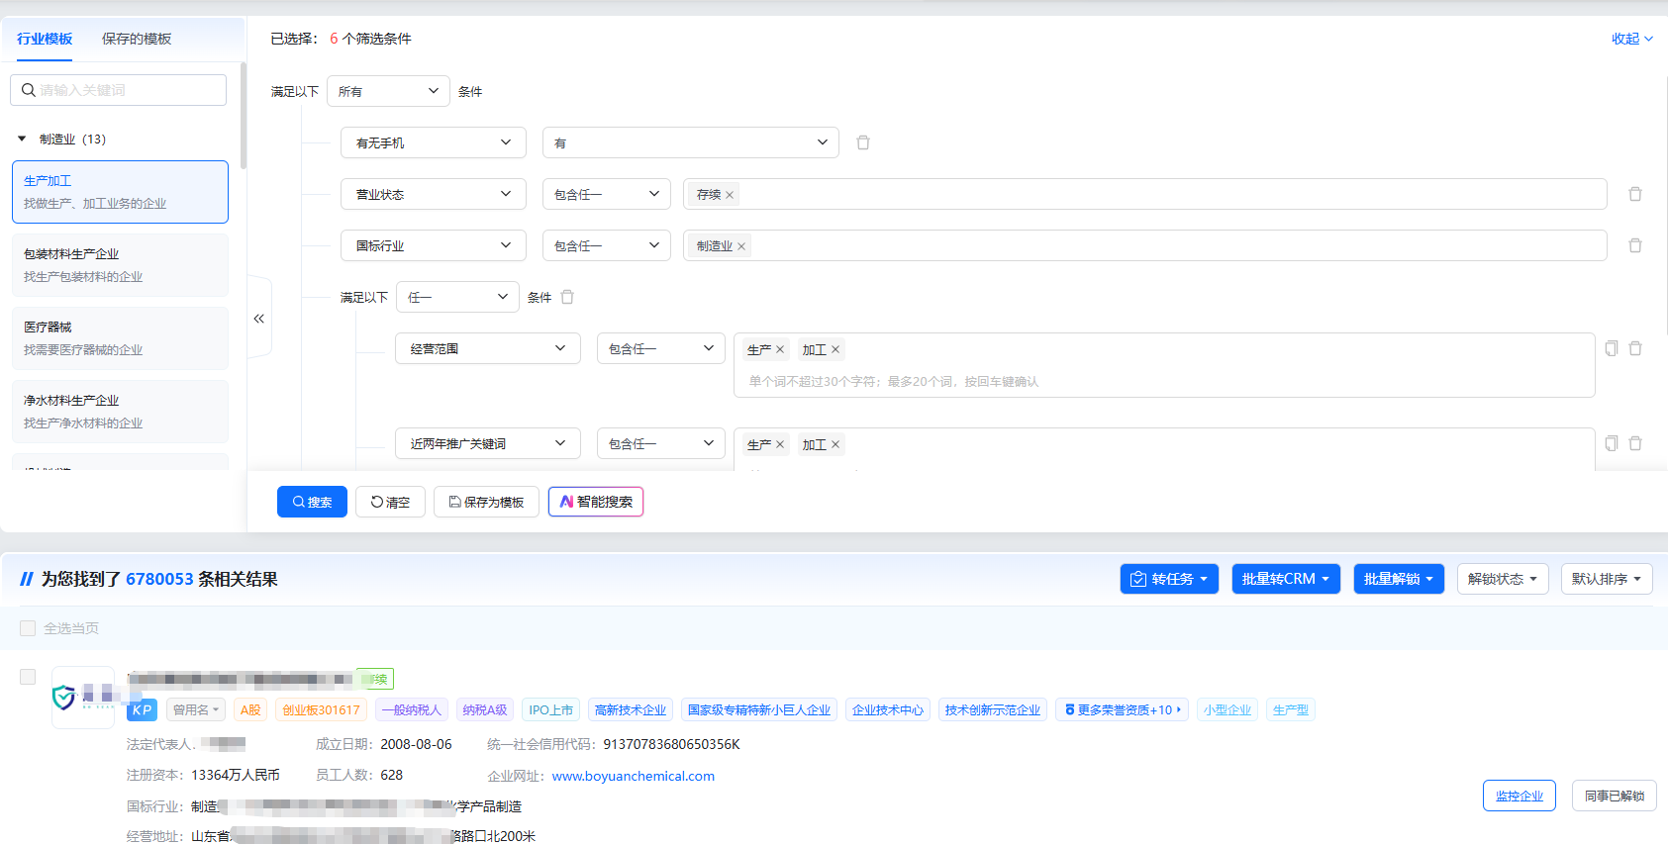Collapse the left template sidebar
The image size is (1668, 845).
pyautogui.click(x=259, y=319)
